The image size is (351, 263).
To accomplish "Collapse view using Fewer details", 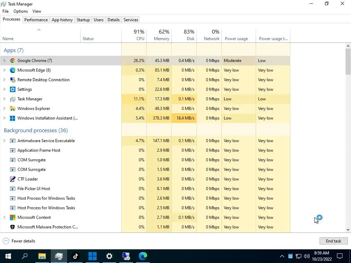I will [19, 241].
